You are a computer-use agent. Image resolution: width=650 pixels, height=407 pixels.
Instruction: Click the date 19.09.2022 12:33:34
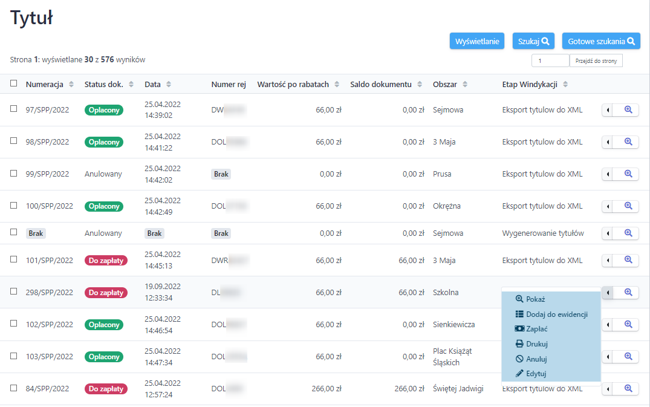tap(163, 292)
